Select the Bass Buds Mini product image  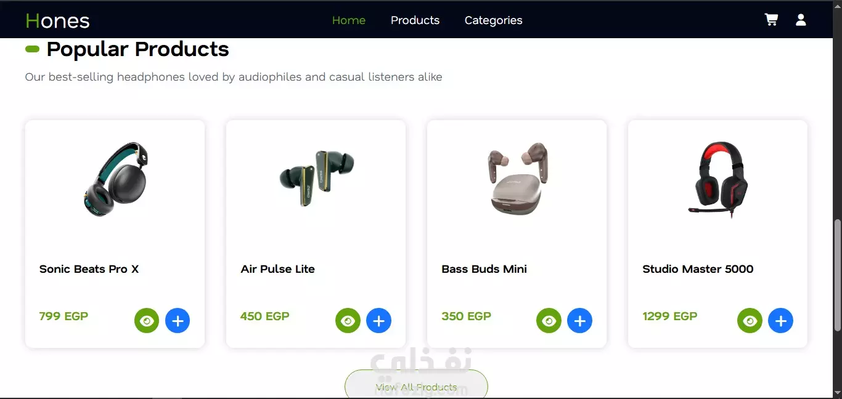click(517, 179)
